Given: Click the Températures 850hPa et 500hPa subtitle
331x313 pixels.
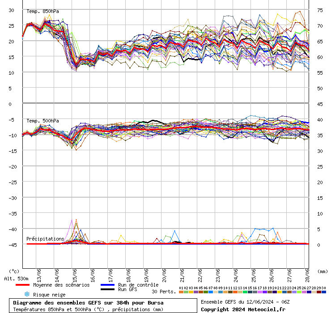Looking at the screenshot, I should point(88,309).
